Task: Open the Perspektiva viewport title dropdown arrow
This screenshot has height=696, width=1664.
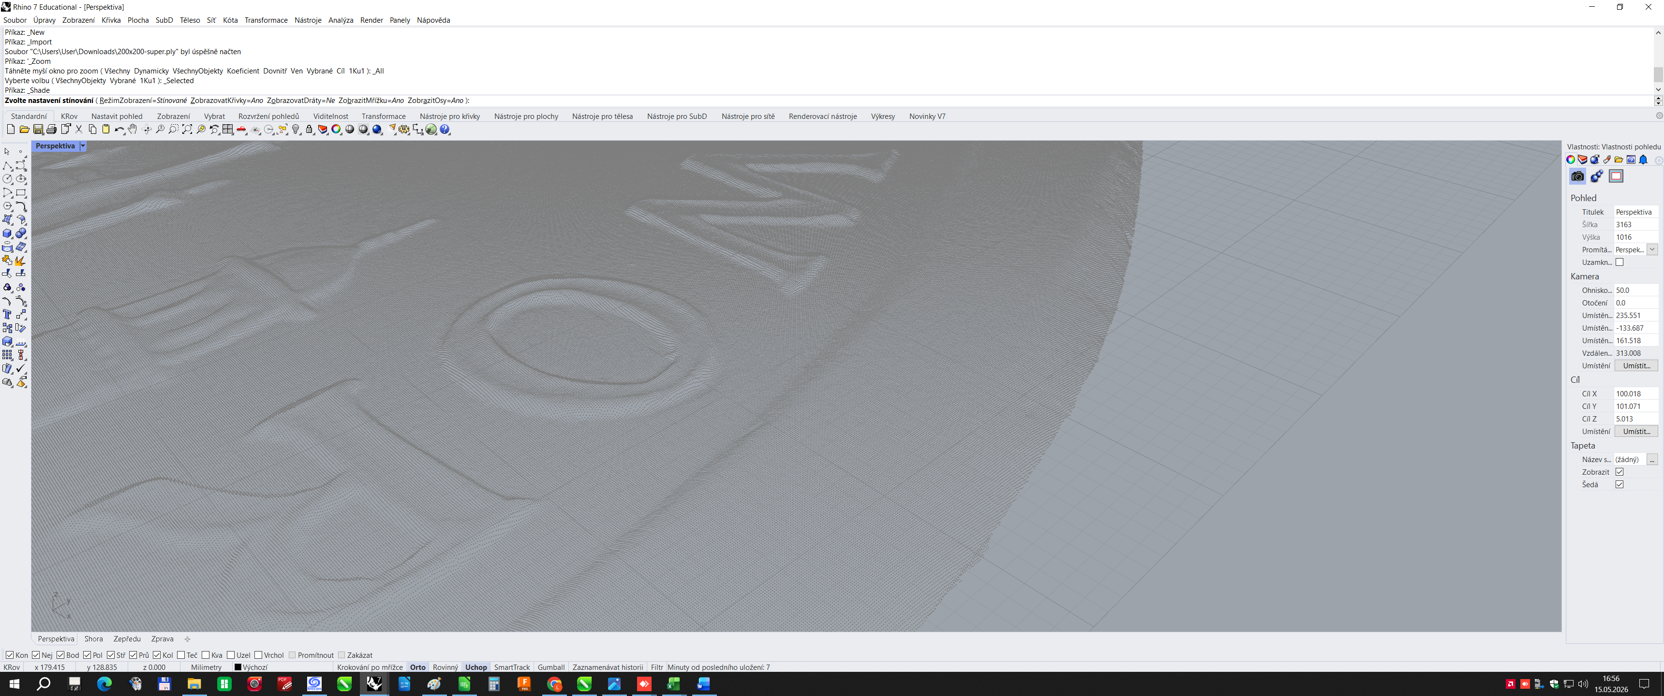Action: [x=83, y=146]
